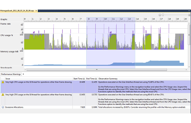The width and height of the screenshot is (191, 123).
Task: Click the graphs horizontal scroll left arrow
Action: coord(25,69)
